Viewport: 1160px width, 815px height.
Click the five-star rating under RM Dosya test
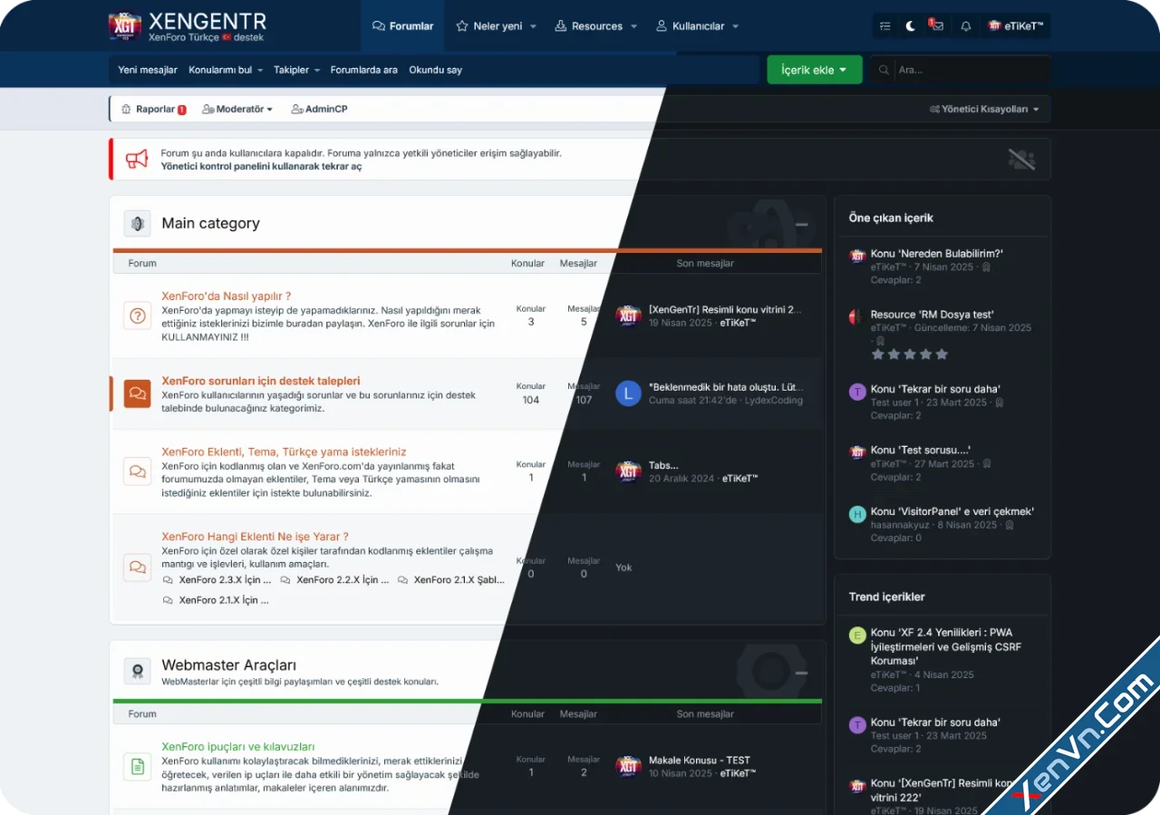click(909, 354)
